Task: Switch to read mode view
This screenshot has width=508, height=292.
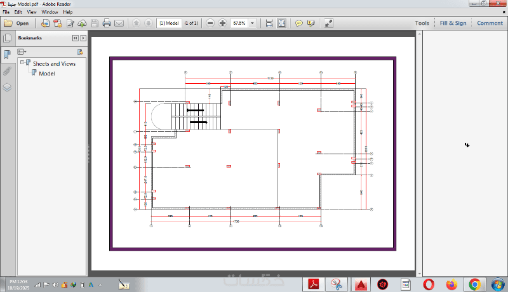Action: click(x=328, y=23)
